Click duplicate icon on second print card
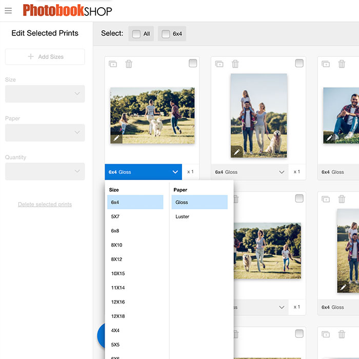This screenshot has height=359, width=359. [x=219, y=64]
